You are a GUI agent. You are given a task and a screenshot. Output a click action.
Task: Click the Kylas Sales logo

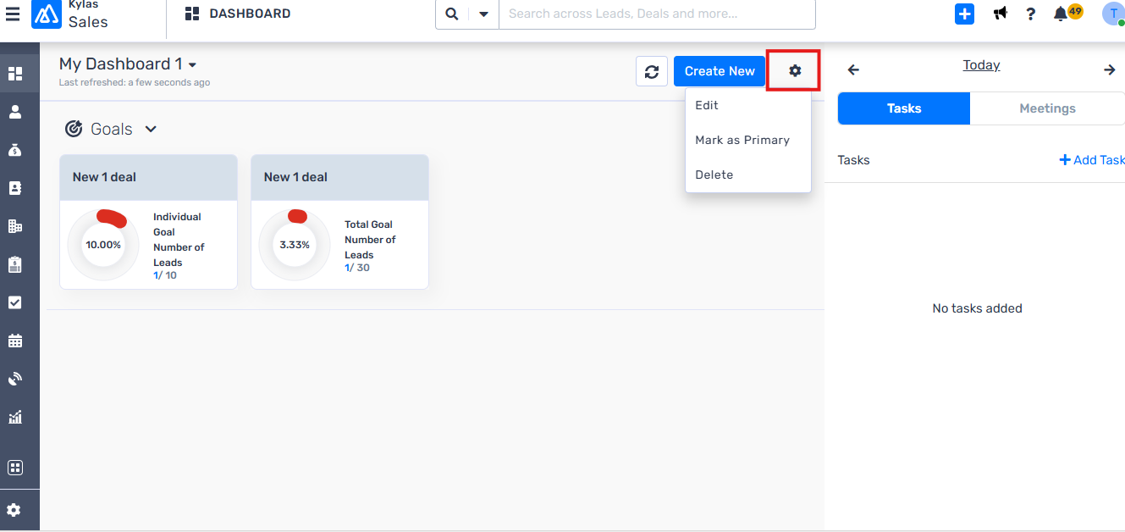[x=47, y=14]
